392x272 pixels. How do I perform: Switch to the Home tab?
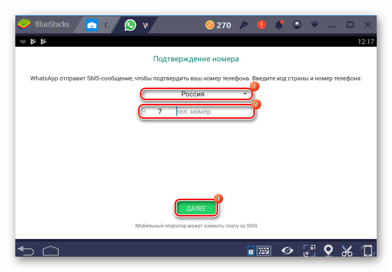tap(98, 25)
